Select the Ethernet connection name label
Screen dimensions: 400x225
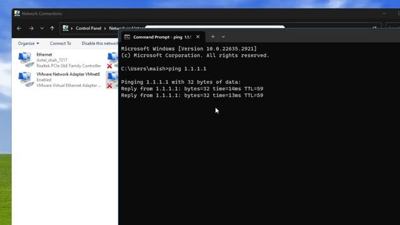[x=44, y=54]
